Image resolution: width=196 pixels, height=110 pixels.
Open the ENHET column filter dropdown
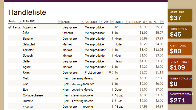(x=127, y=22)
